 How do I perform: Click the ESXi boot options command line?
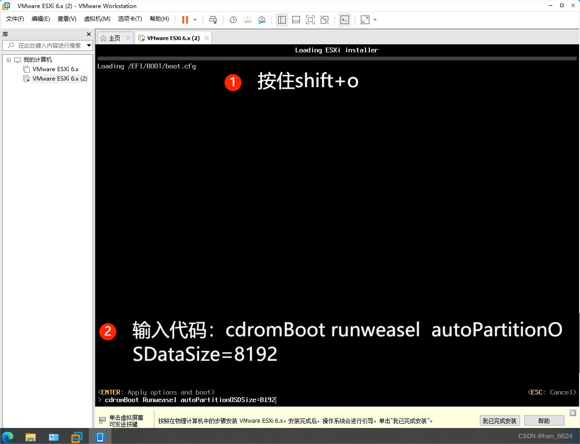point(336,400)
